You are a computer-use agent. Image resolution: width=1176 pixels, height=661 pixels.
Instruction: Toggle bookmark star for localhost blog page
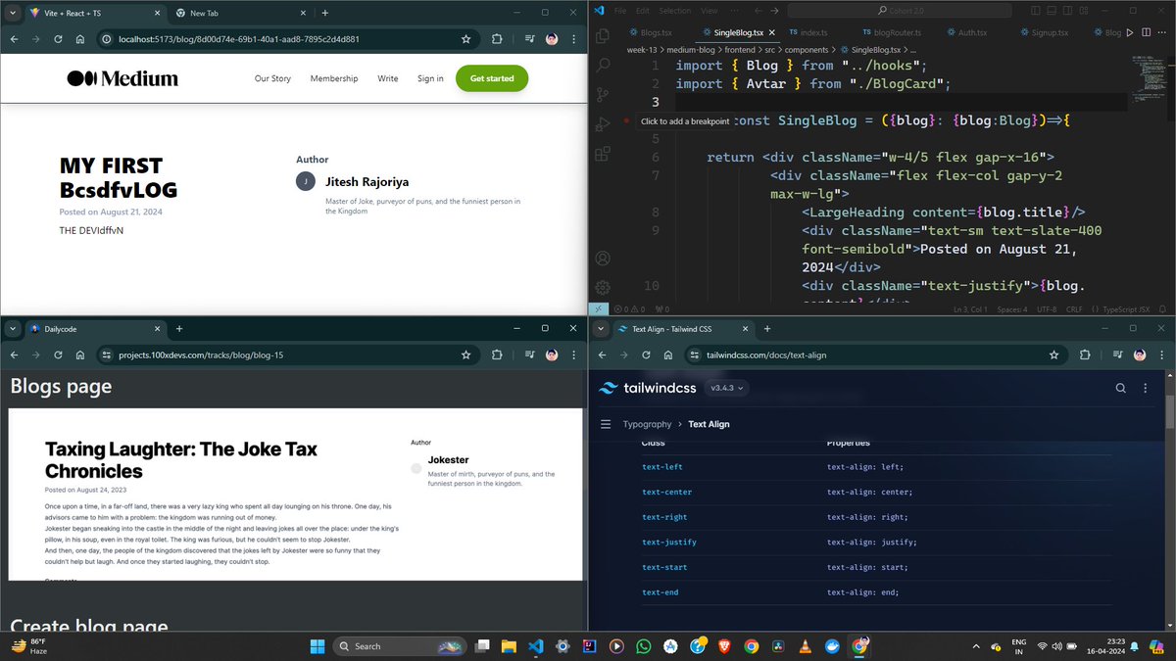click(465, 41)
